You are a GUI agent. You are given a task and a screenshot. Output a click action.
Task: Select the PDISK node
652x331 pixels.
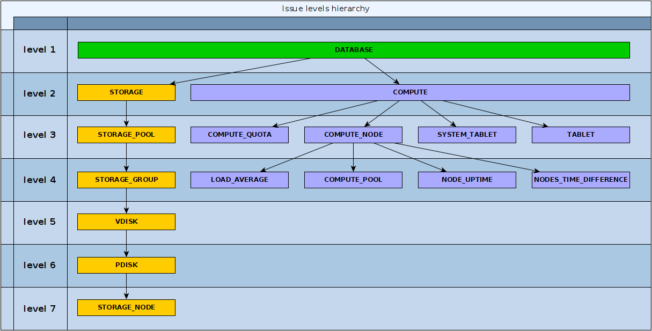(126, 264)
